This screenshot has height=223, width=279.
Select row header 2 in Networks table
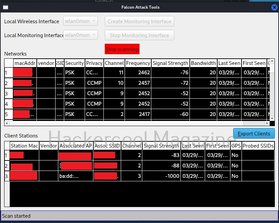tap(9, 83)
